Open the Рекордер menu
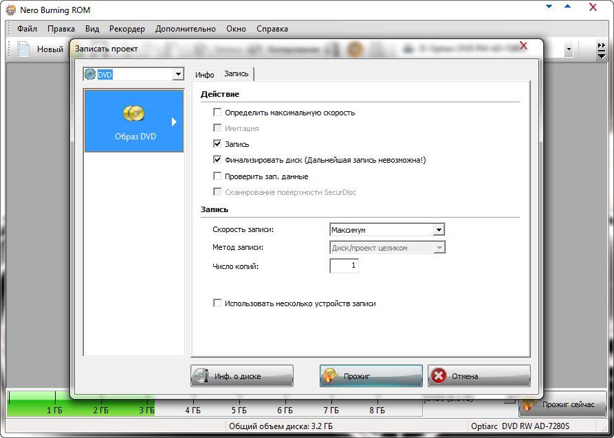This screenshot has width=614, height=438. [x=127, y=29]
